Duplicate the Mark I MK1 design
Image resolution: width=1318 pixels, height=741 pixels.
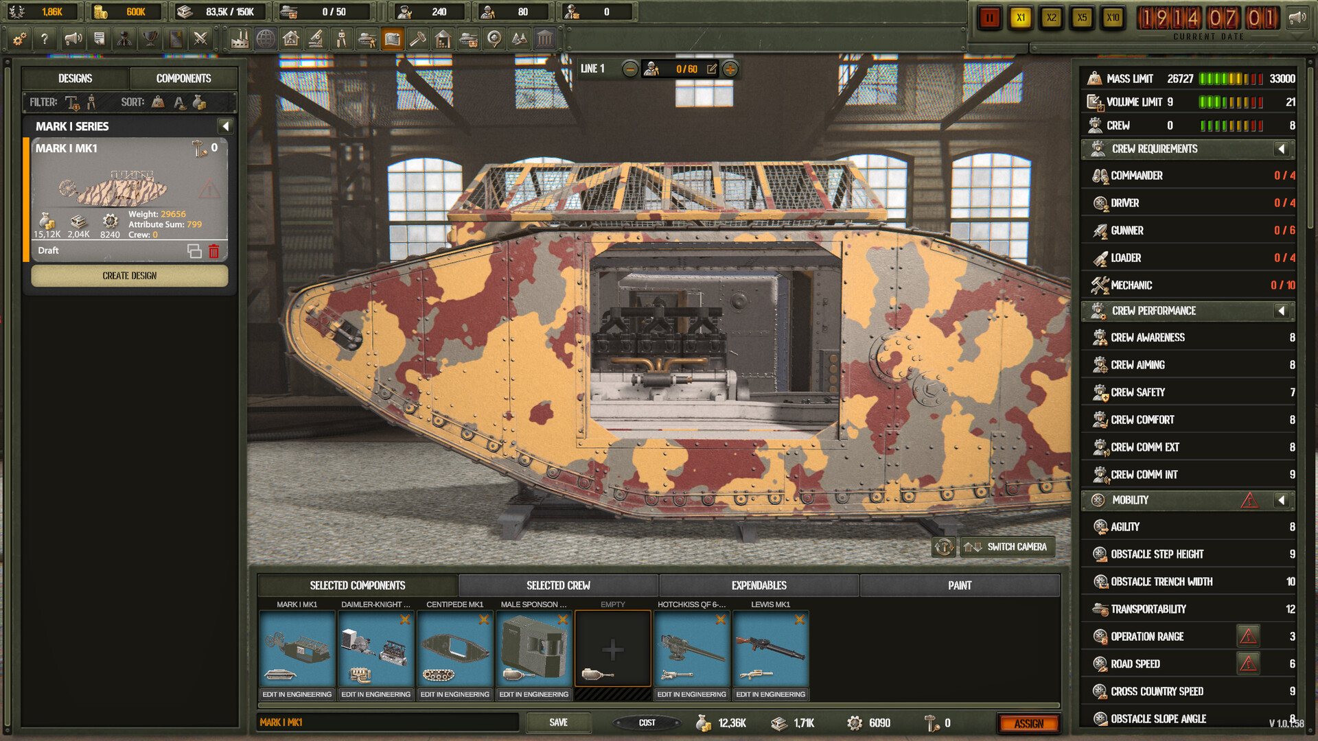[196, 251]
